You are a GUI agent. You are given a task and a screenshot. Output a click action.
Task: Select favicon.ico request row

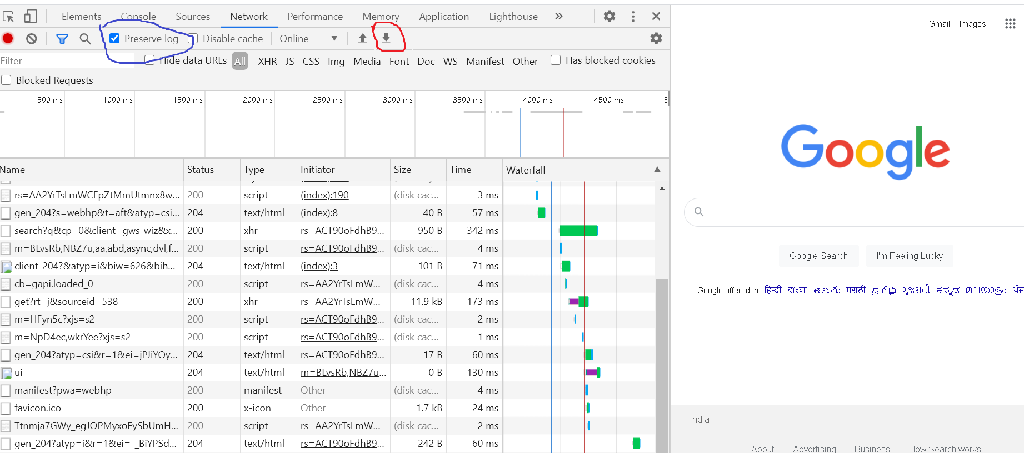point(328,408)
